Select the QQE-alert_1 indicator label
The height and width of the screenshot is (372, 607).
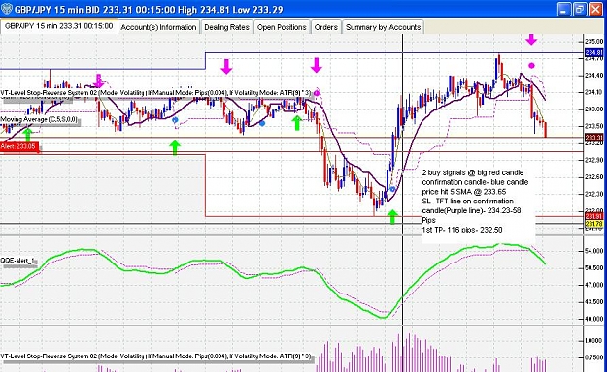point(18,261)
